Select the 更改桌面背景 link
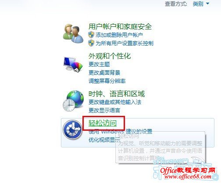 coord(104,72)
